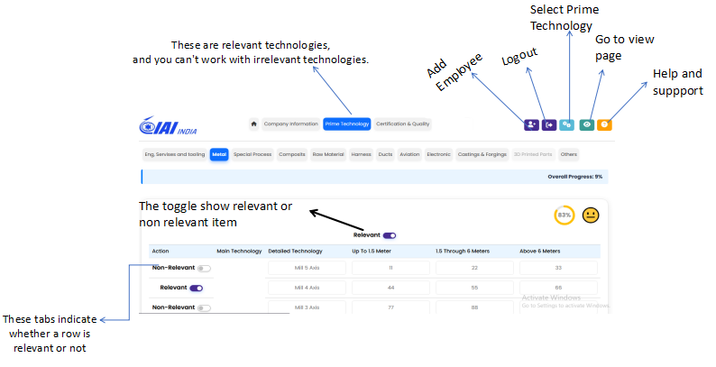Toggle the main Relevant switch above table
The image size is (716, 367).
tap(390, 235)
